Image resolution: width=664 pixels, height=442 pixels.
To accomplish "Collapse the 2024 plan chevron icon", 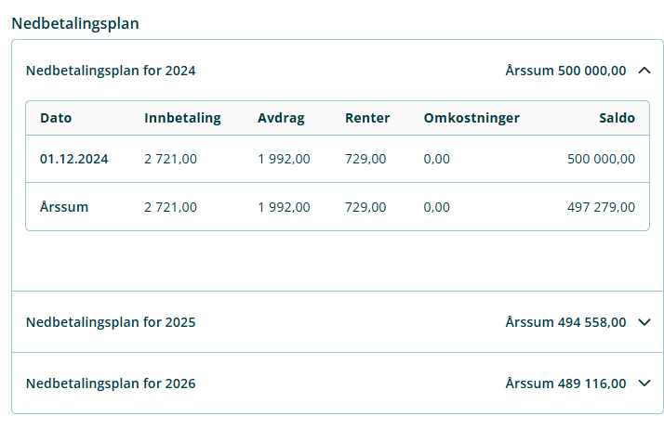I will [x=644, y=71].
